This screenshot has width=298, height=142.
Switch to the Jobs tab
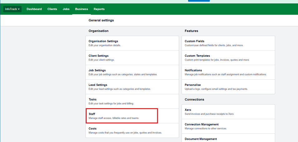click(66, 9)
